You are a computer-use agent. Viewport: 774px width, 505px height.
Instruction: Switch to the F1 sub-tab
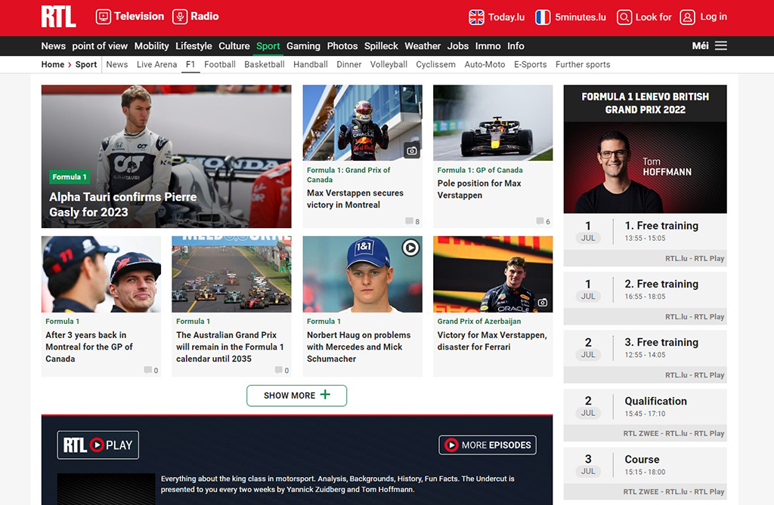click(x=190, y=65)
